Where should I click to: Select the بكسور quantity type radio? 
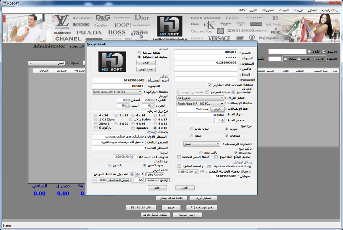110,165
